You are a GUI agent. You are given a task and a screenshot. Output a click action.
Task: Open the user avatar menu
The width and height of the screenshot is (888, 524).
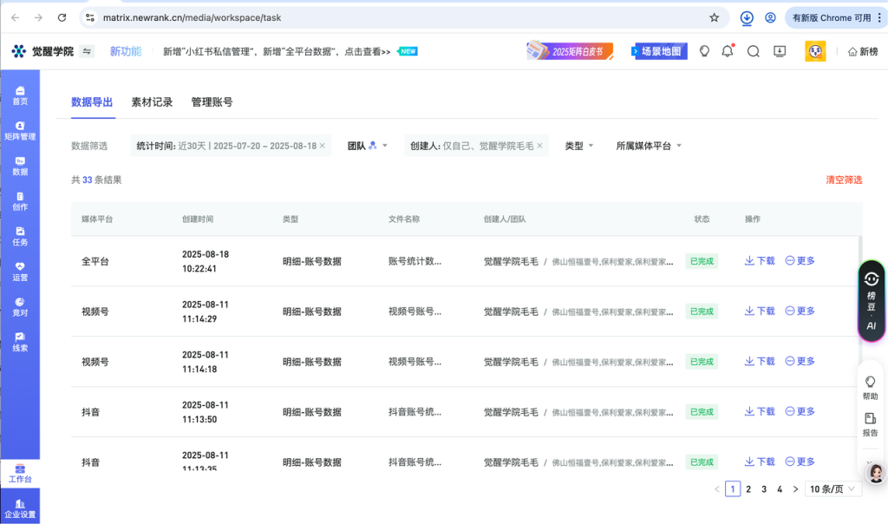pyautogui.click(x=815, y=51)
